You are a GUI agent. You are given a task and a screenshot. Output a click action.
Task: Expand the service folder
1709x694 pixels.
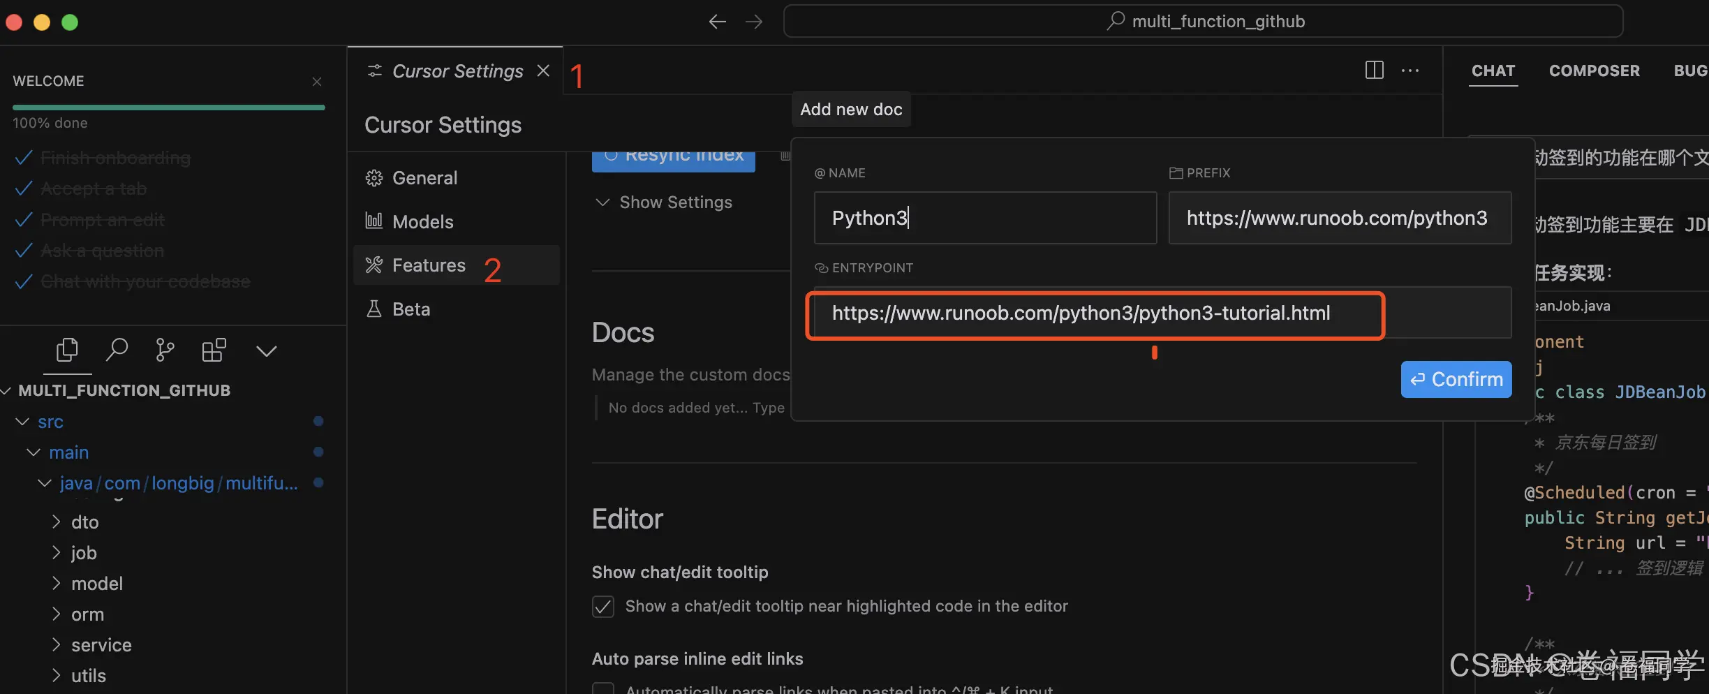101,645
